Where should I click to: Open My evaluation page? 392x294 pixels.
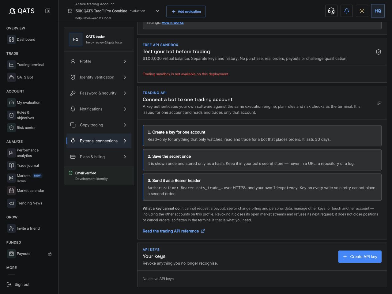pyautogui.click(x=29, y=103)
